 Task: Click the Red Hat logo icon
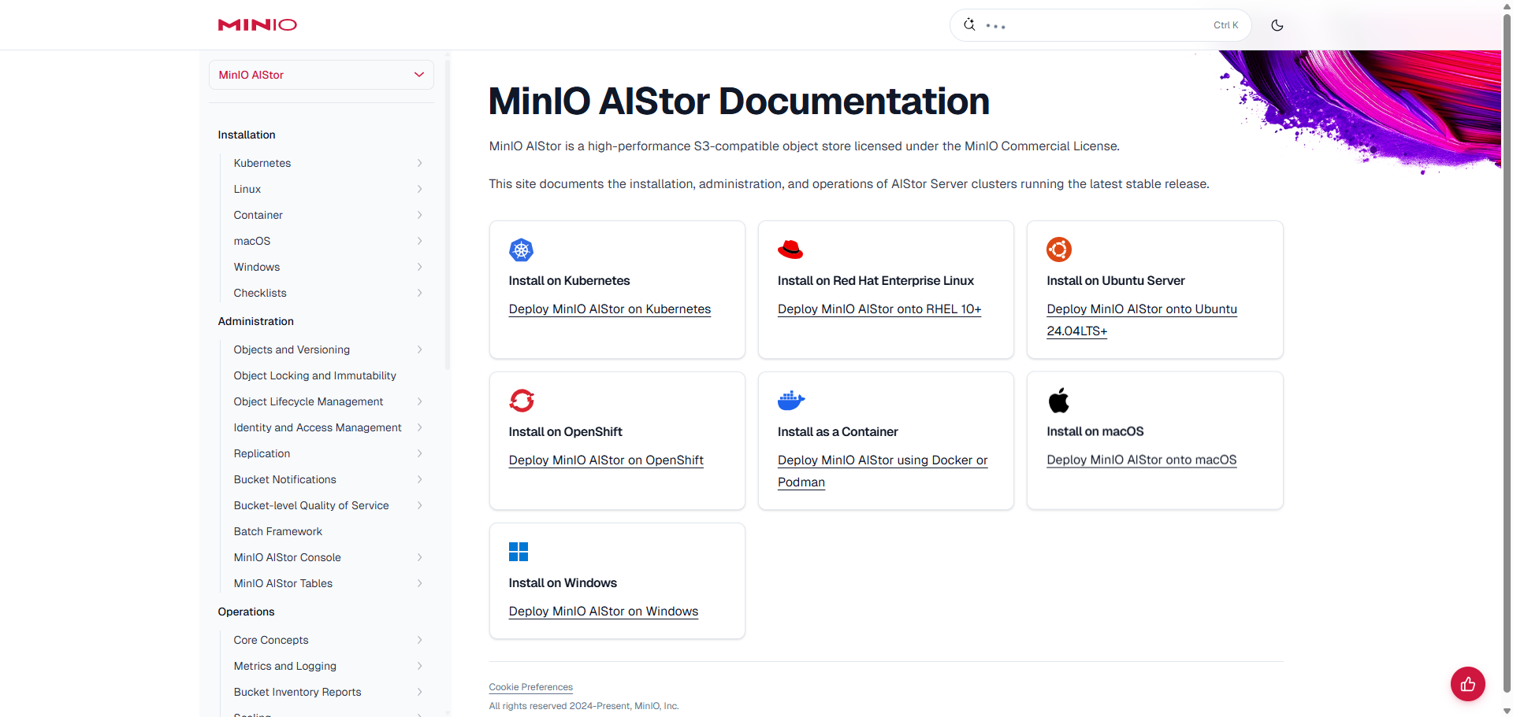coord(790,249)
